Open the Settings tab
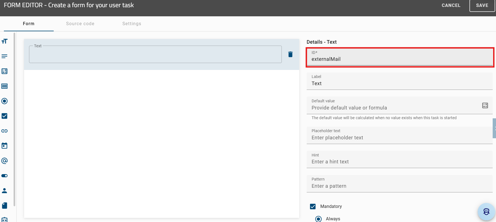This screenshot has width=496, height=222. pyautogui.click(x=132, y=24)
